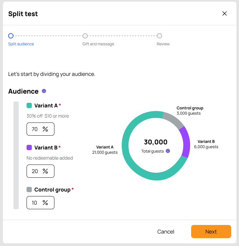Click the Variant A teal color swatch
The image size is (239, 246).
click(x=29, y=105)
